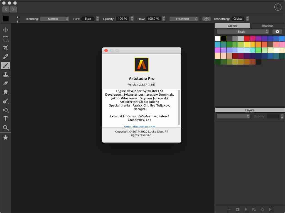Click the Flow 100.0 % input field
The height and width of the screenshot is (213, 285).
(x=153, y=19)
